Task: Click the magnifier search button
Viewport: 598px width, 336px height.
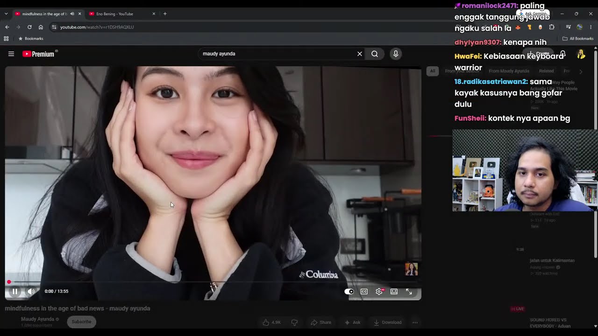Action: [375, 54]
